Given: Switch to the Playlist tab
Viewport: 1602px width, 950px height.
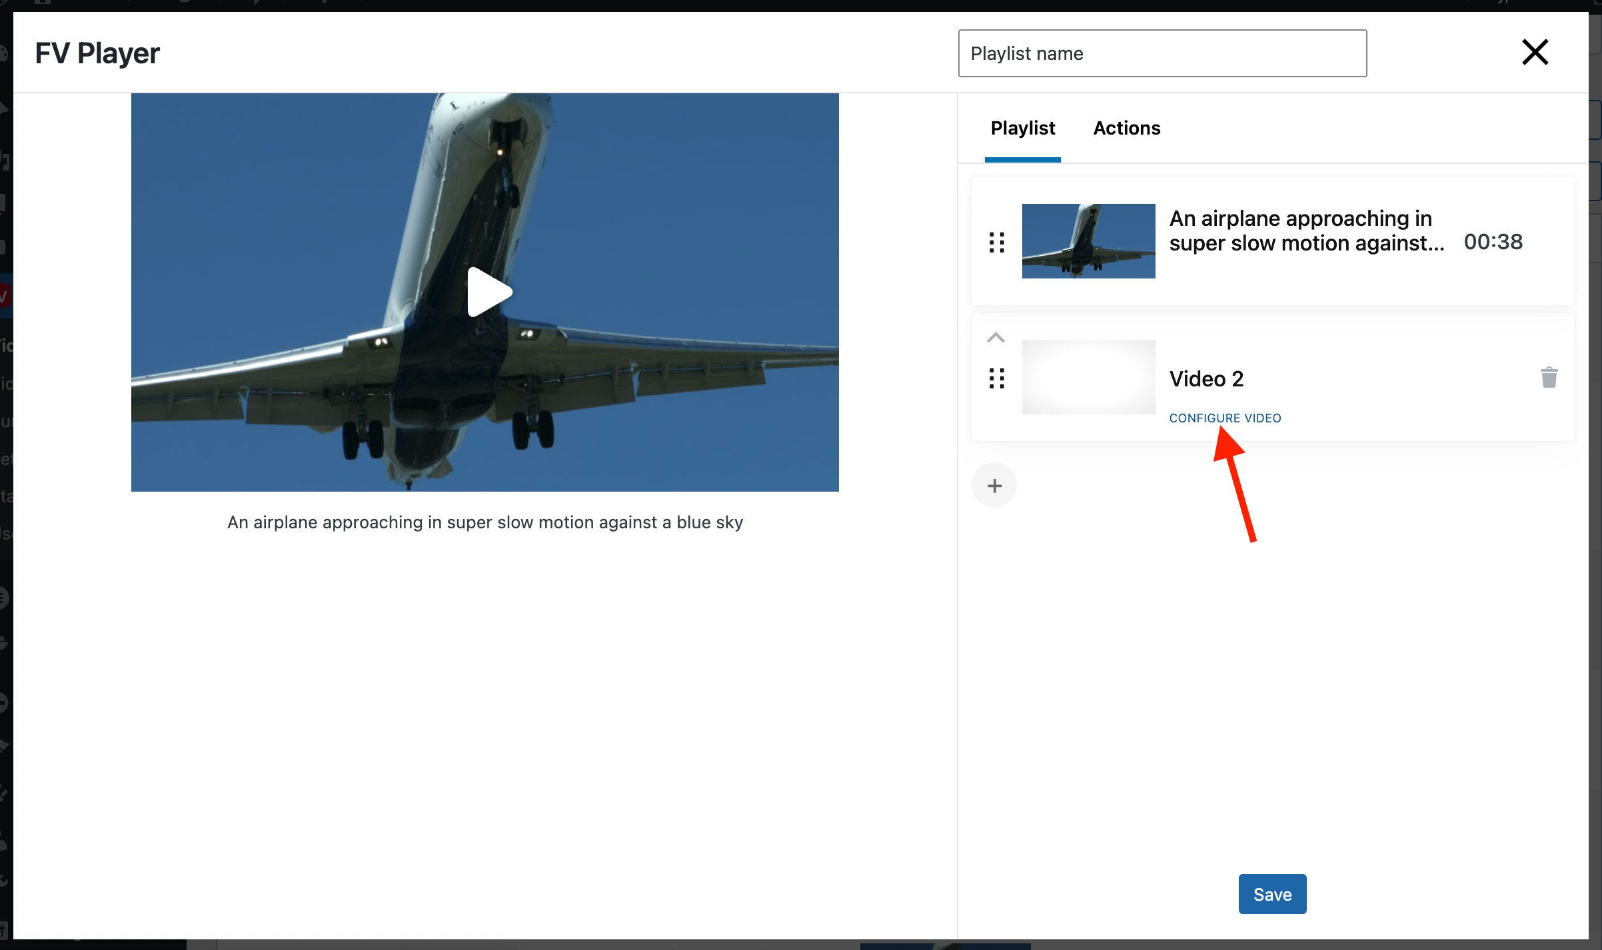Looking at the screenshot, I should pyautogui.click(x=1022, y=128).
